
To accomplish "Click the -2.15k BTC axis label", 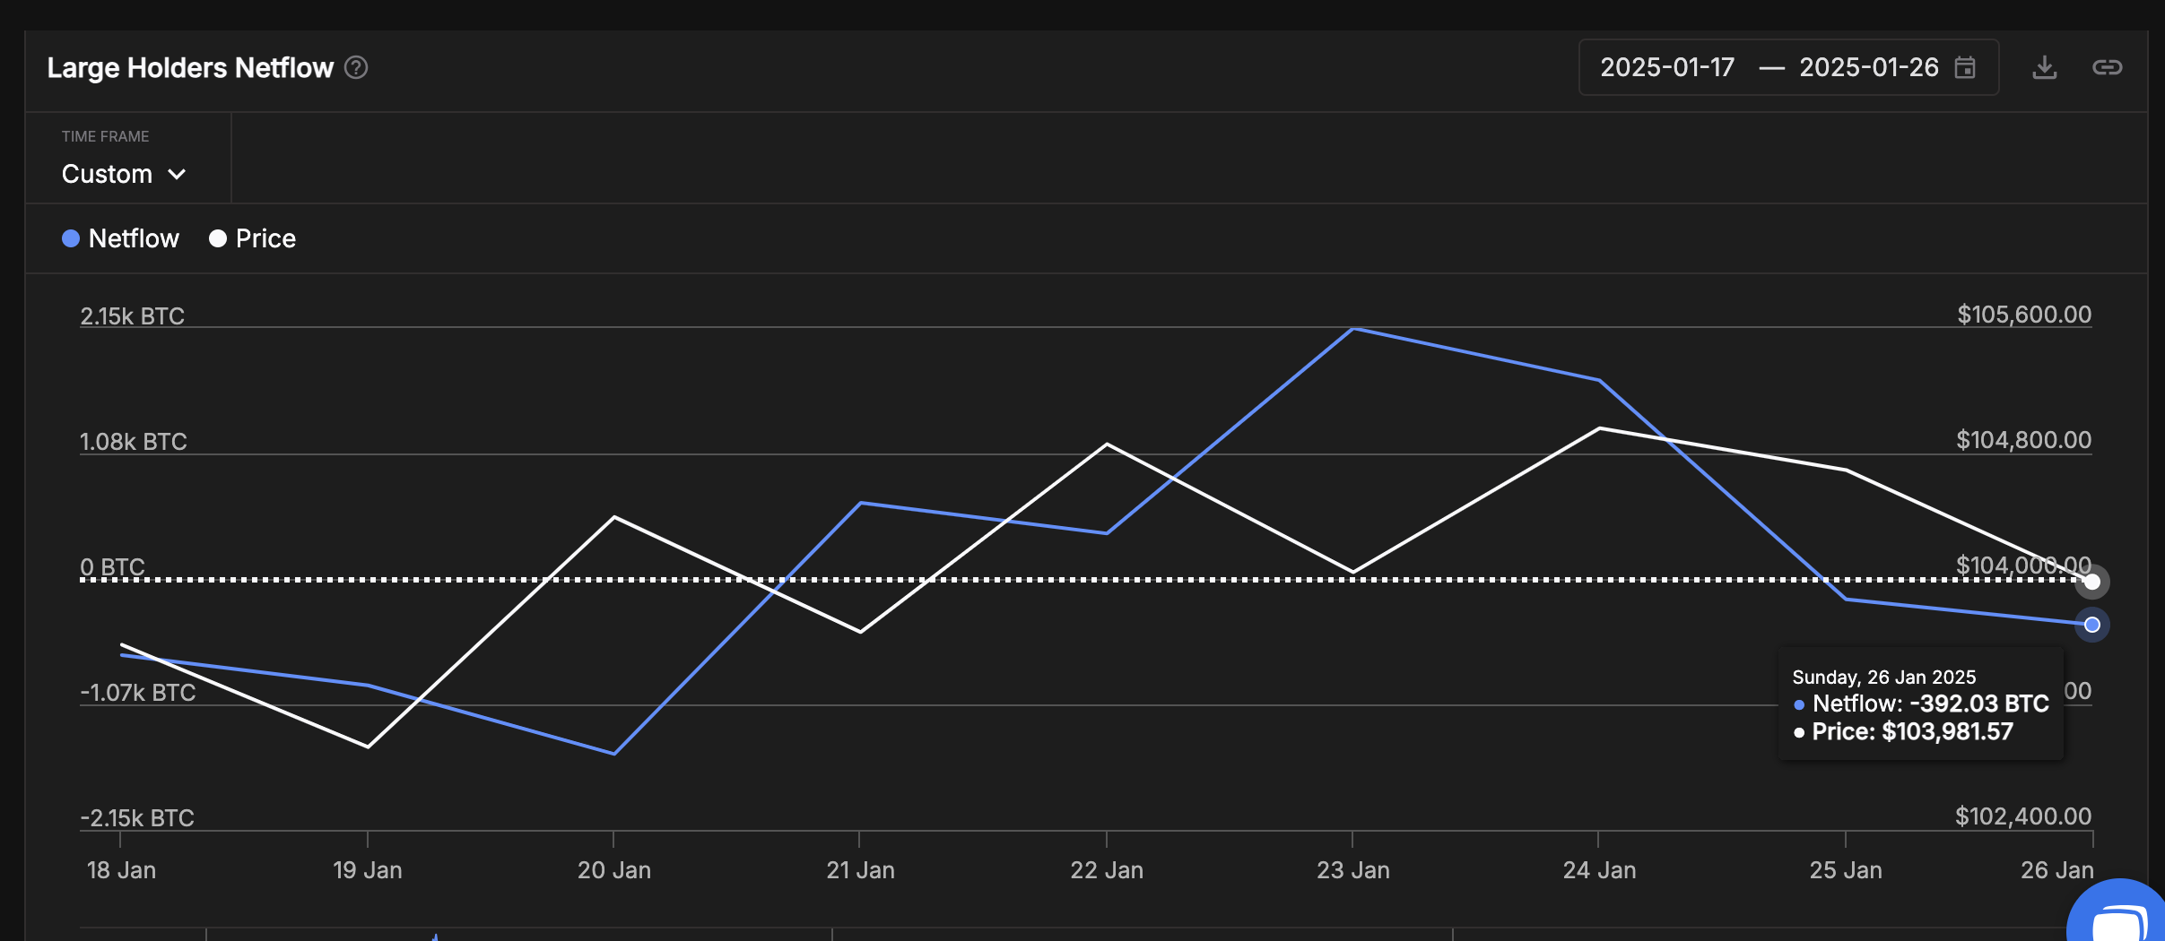I will click(x=136, y=818).
